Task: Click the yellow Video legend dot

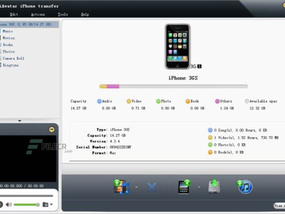Action: [129, 101]
